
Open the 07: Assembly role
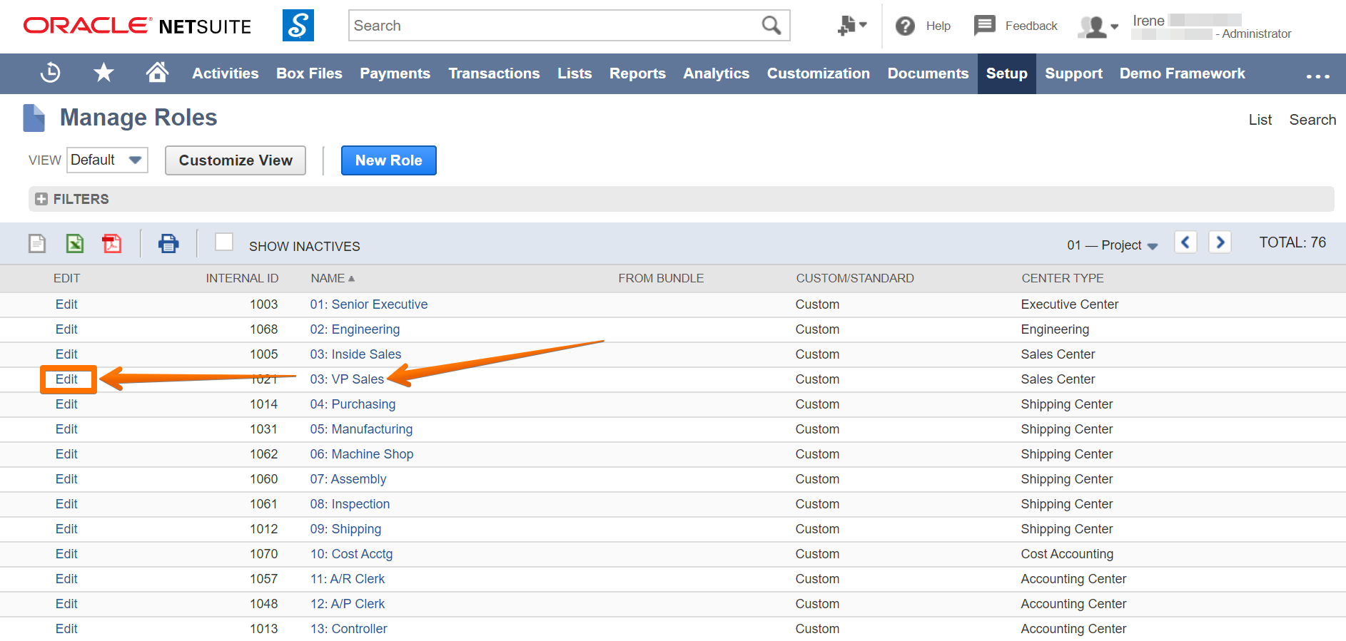coord(348,479)
